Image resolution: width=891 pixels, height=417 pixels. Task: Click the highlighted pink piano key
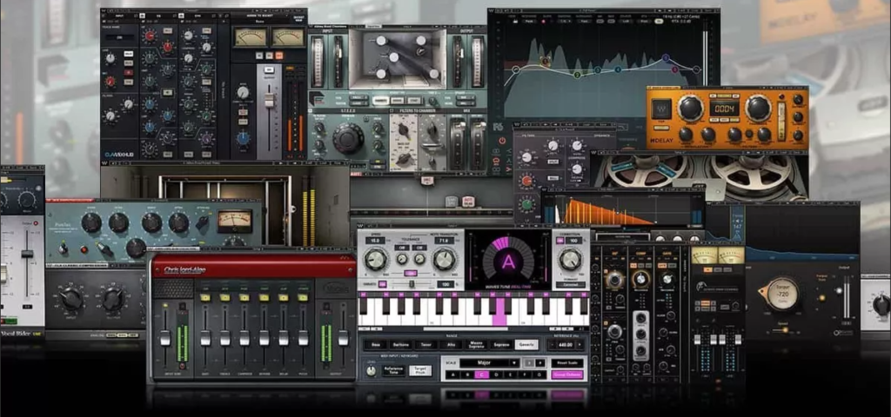click(499, 314)
